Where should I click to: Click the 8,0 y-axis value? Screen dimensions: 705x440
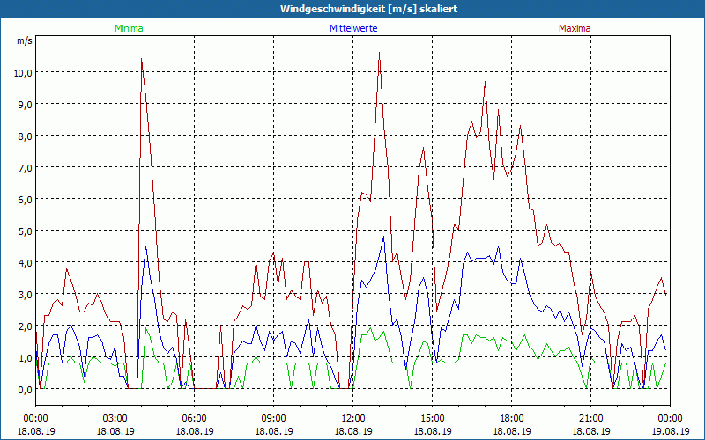(x=26, y=136)
